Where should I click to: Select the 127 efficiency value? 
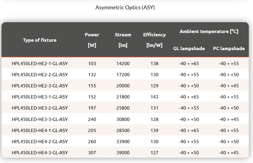[154, 153]
